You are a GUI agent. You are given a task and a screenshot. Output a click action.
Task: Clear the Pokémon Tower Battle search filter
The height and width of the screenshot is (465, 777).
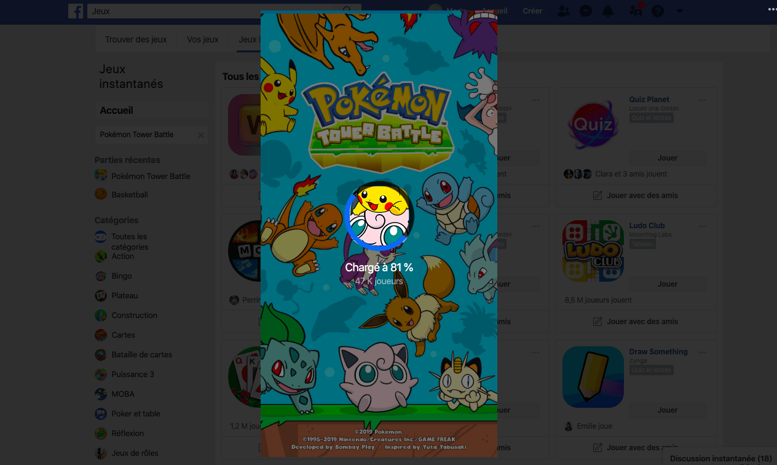[201, 135]
